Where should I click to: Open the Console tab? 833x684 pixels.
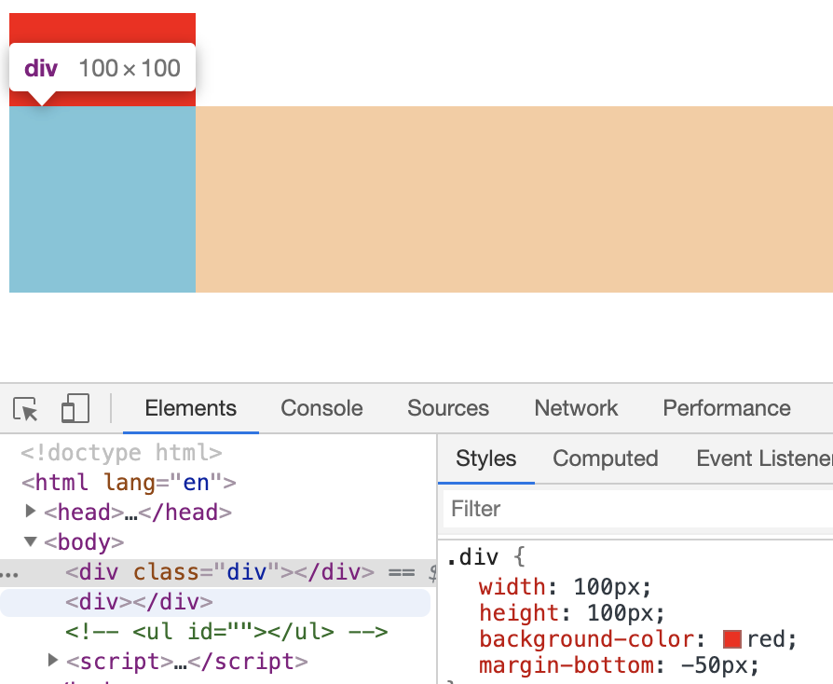pos(321,408)
